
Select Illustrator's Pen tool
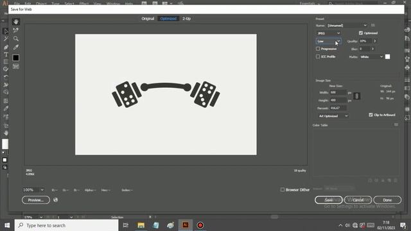point(6,47)
